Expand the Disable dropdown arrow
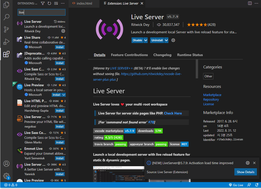 tap(146, 40)
